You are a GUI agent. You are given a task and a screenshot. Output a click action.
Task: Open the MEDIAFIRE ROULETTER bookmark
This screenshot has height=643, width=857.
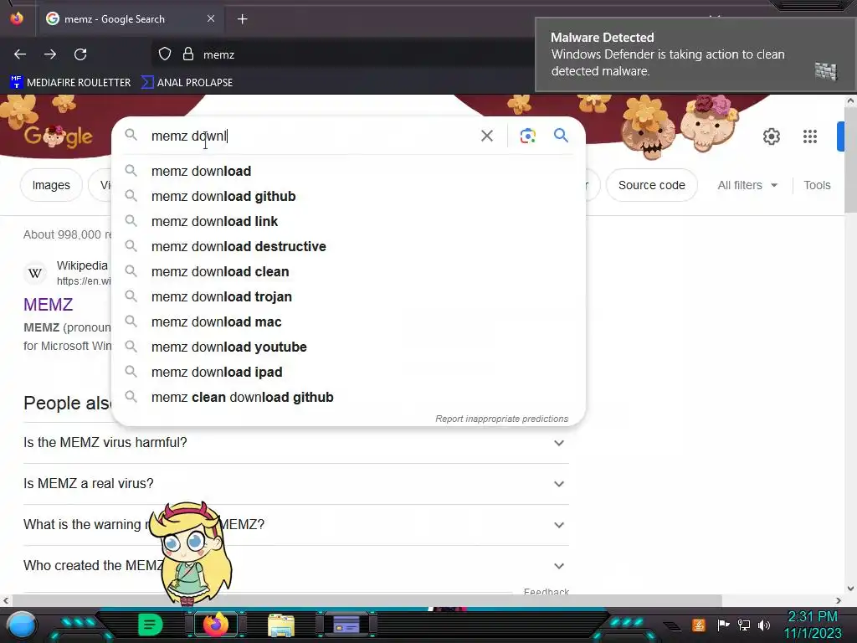70,83
